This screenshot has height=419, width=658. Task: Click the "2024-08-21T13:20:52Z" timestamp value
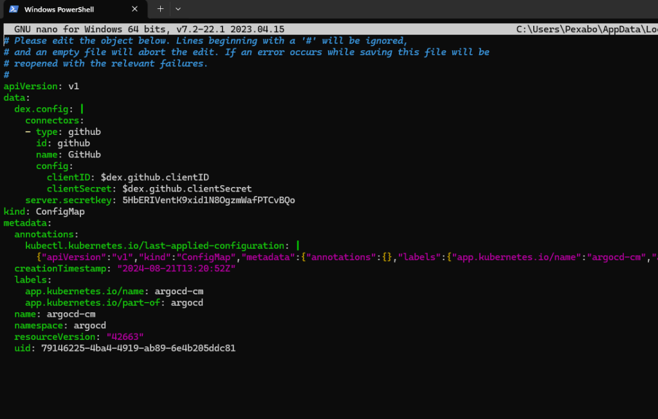tap(176, 269)
